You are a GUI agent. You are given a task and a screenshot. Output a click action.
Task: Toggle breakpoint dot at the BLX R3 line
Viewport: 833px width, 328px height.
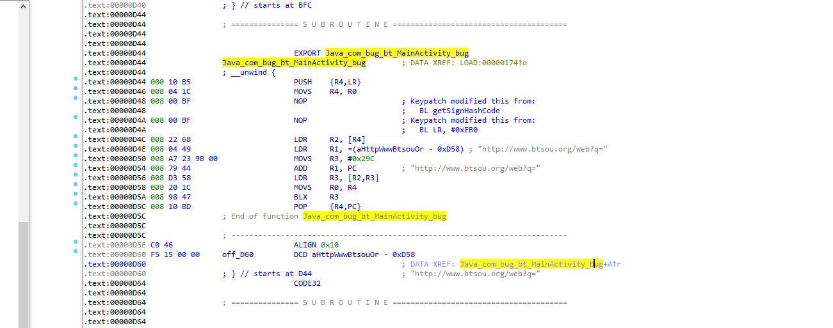(x=76, y=194)
